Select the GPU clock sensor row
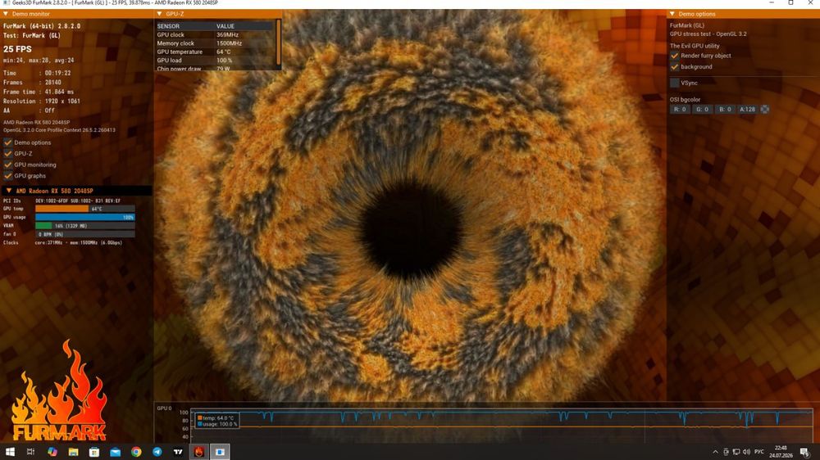820x460 pixels. click(215, 35)
